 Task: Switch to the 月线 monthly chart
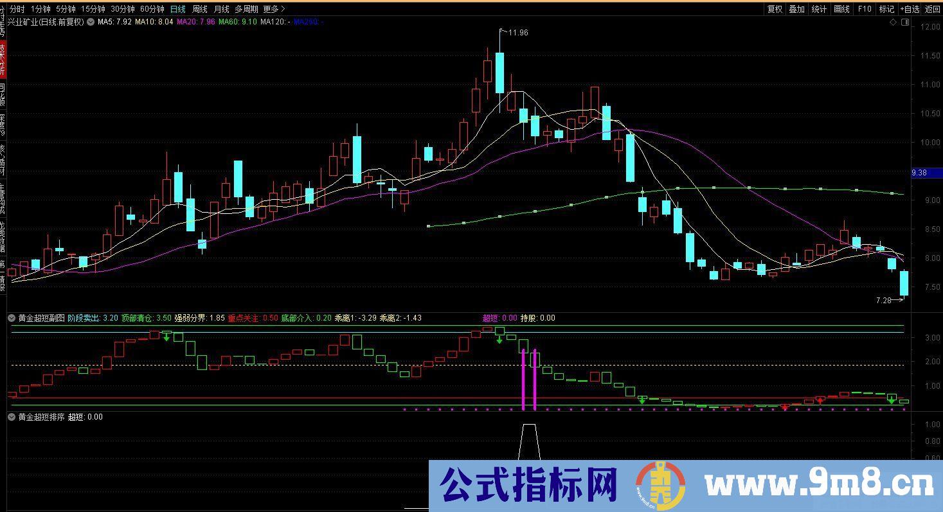pyautogui.click(x=221, y=9)
